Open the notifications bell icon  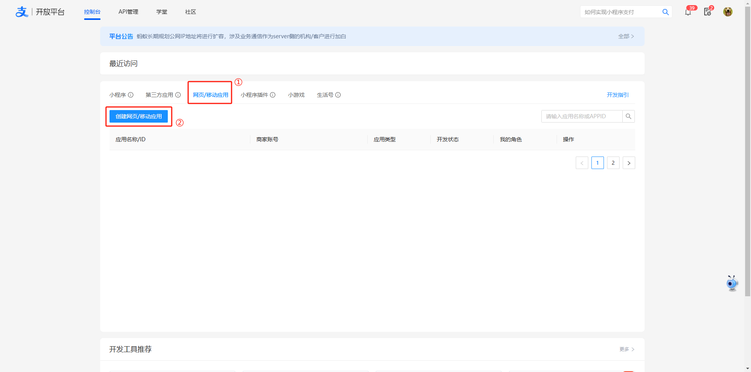pos(688,12)
